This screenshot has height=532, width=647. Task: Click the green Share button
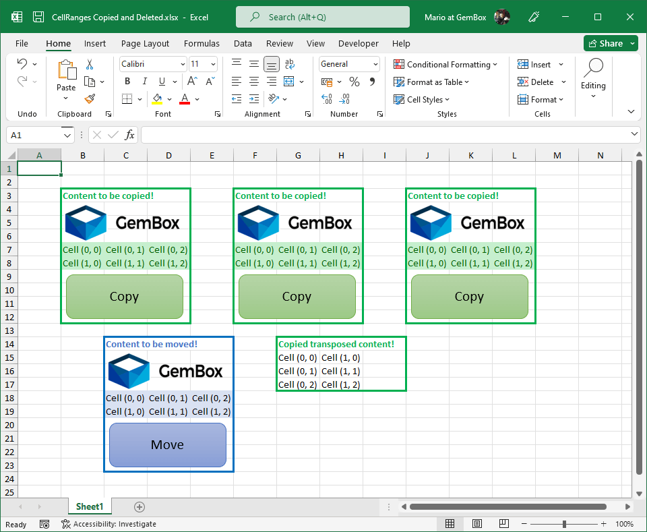pos(610,43)
